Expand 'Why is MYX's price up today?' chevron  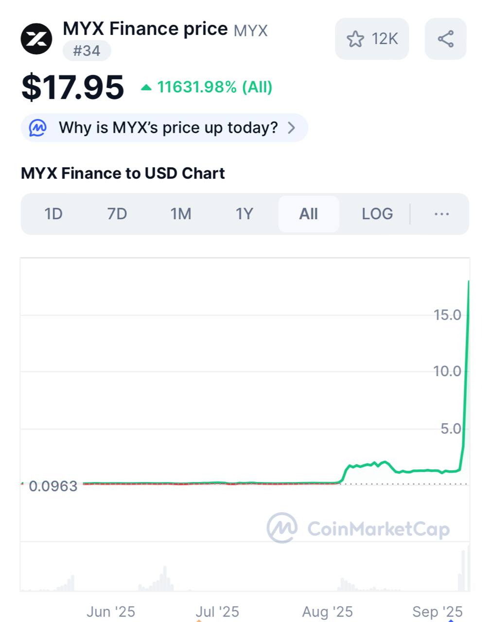click(x=292, y=128)
